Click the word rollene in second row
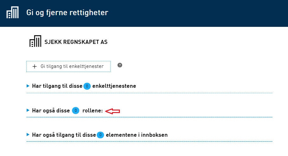Screen dimensions: 288x156 pyautogui.click(x=93, y=111)
